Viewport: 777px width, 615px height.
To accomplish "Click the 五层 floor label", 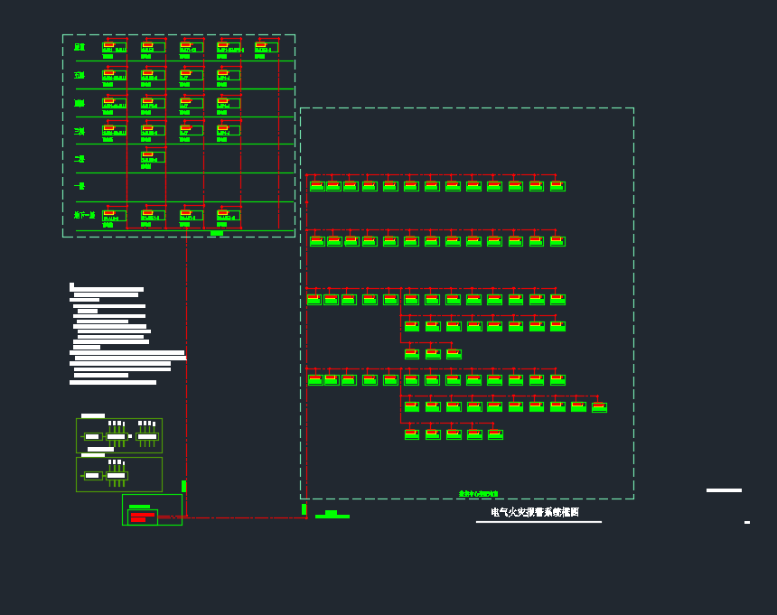I will [80, 75].
